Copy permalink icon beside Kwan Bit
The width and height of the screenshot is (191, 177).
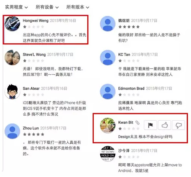(x=137, y=123)
